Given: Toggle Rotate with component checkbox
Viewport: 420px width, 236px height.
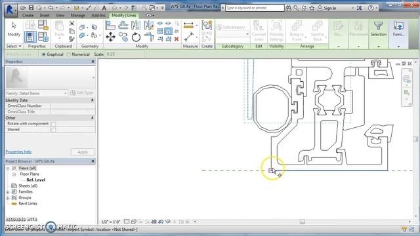Looking at the screenshot, I should point(54,124).
